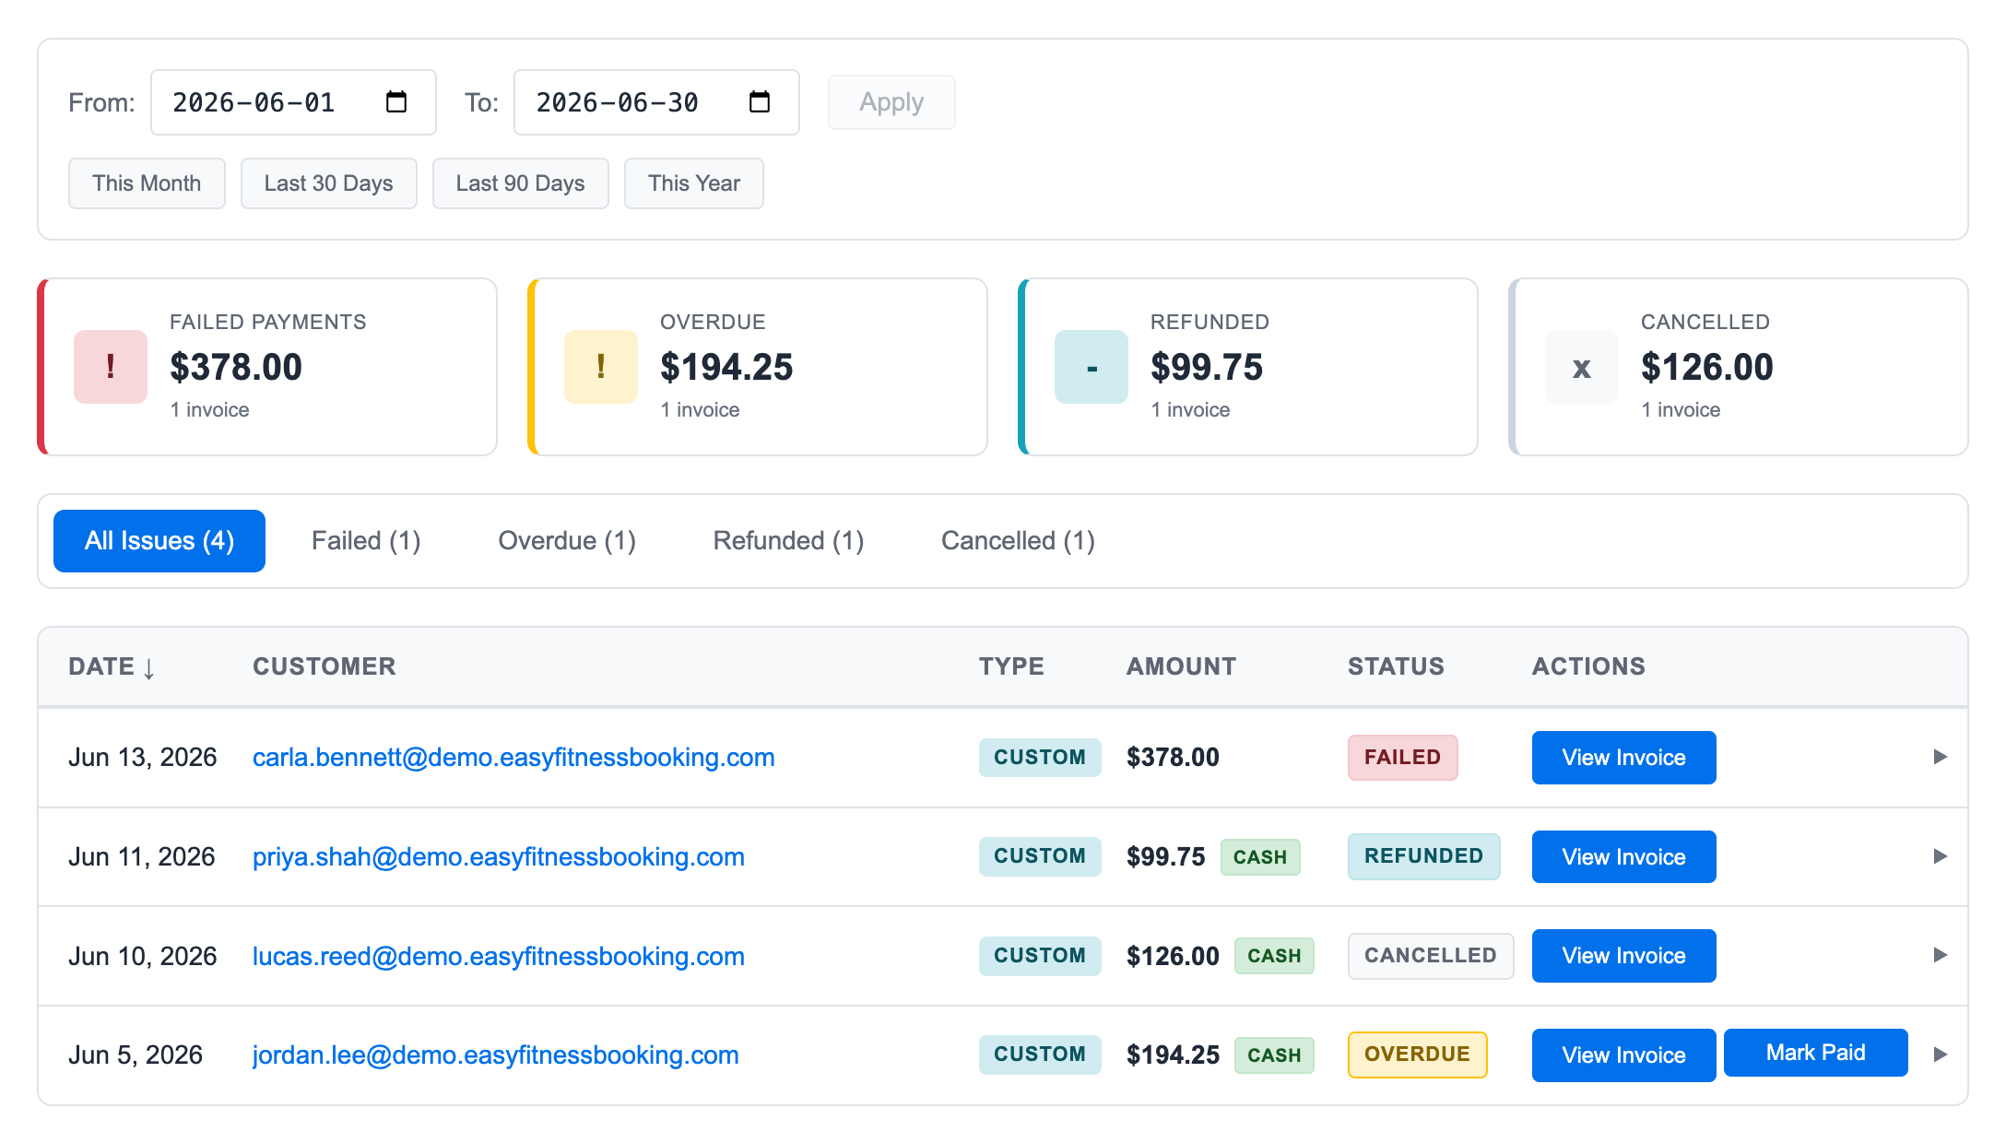Click the Jun 11, 2026 date cell
Image resolution: width=2006 pixels, height=1143 pixels.
(x=142, y=857)
